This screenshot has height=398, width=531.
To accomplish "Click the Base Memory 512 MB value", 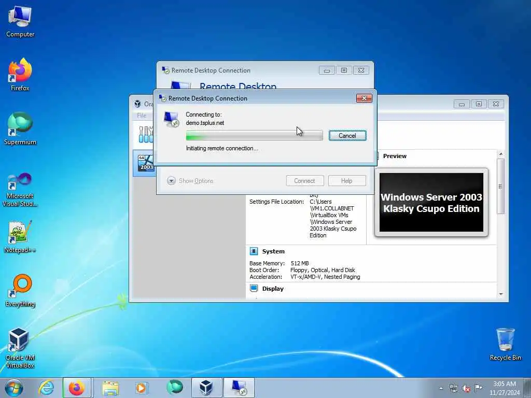I will click(x=300, y=263).
